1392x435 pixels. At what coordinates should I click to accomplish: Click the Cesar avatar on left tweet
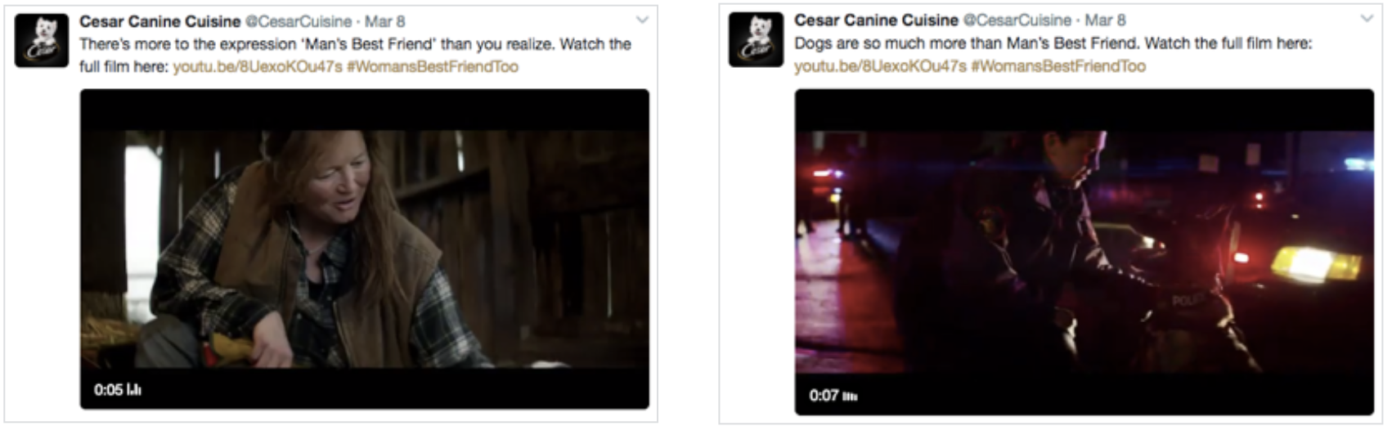point(42,40)
